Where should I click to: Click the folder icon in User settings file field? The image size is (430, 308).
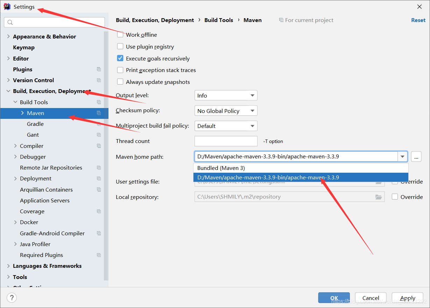click(379, 182)
